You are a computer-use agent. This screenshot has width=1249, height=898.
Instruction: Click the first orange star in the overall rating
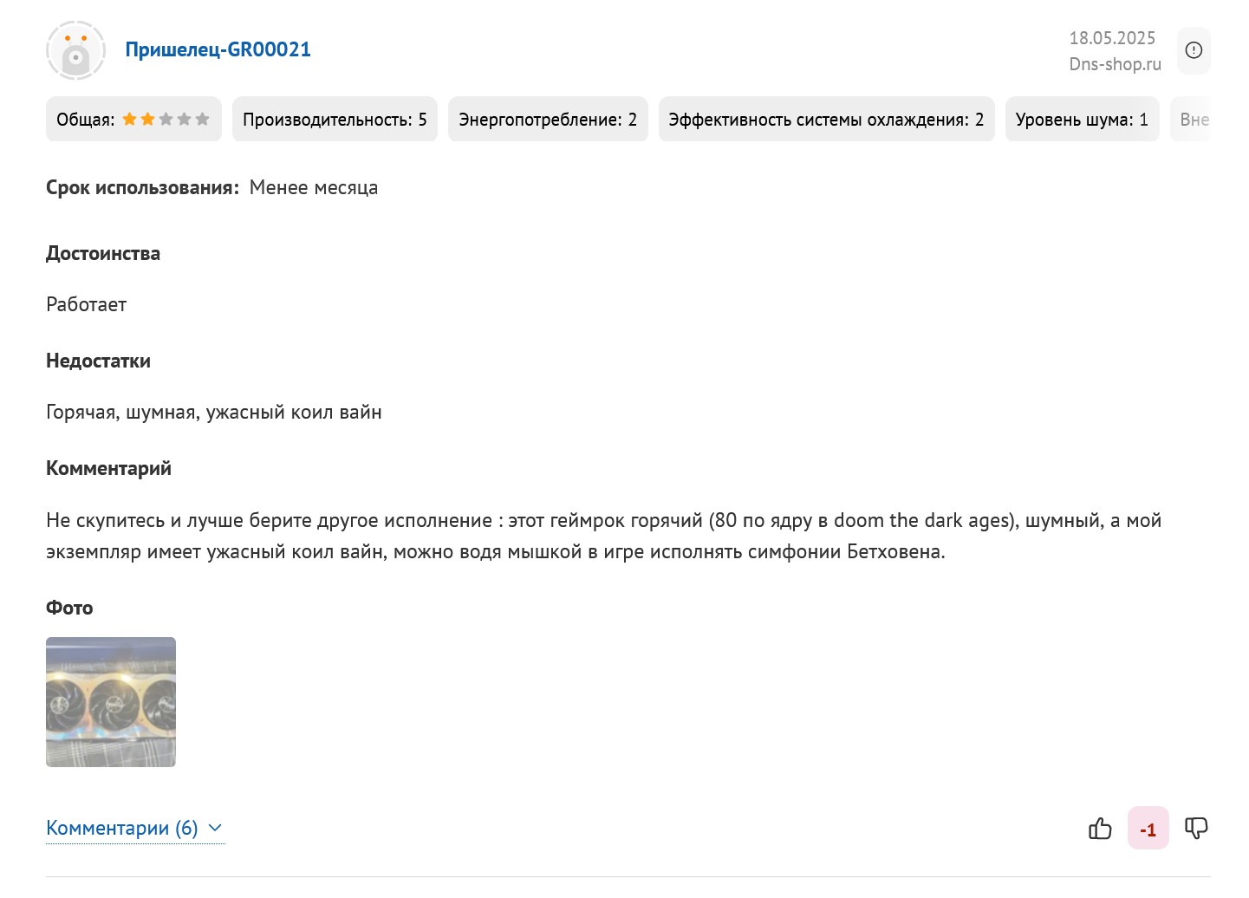tap(129, 120)
